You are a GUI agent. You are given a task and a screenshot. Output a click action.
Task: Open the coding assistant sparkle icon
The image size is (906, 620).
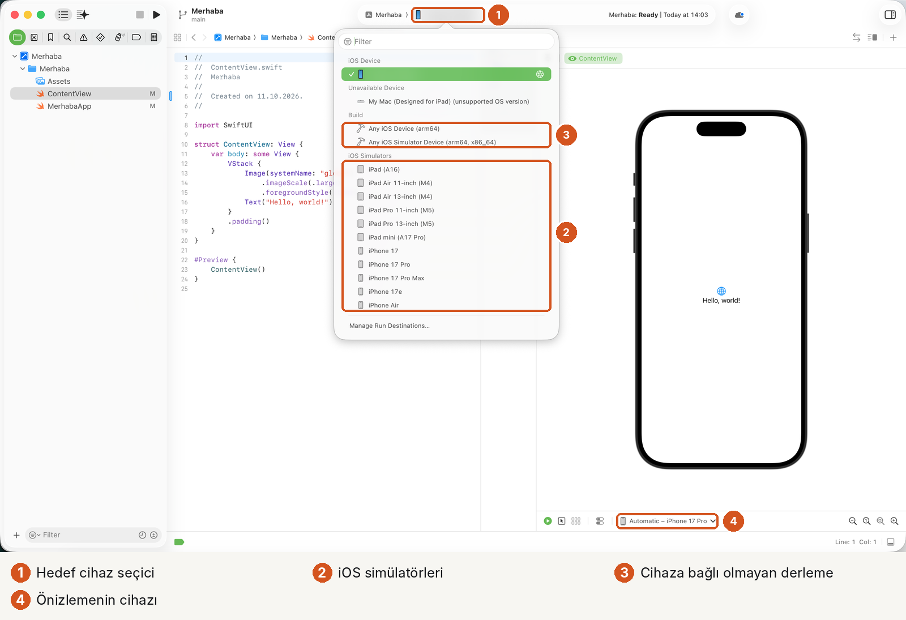[83, 15]
